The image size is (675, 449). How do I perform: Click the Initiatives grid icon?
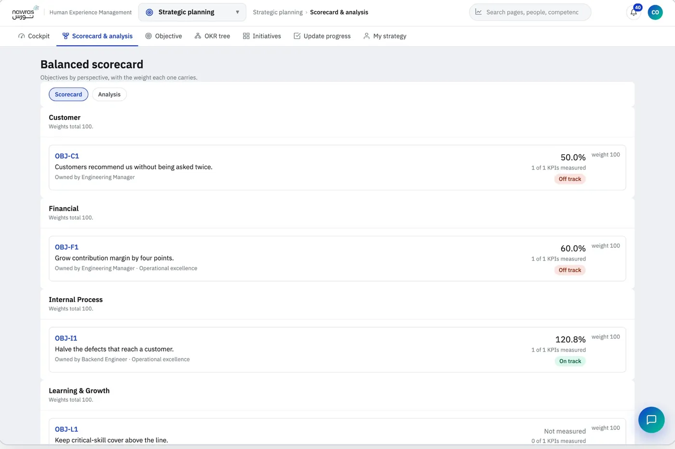tap(246, 36)
